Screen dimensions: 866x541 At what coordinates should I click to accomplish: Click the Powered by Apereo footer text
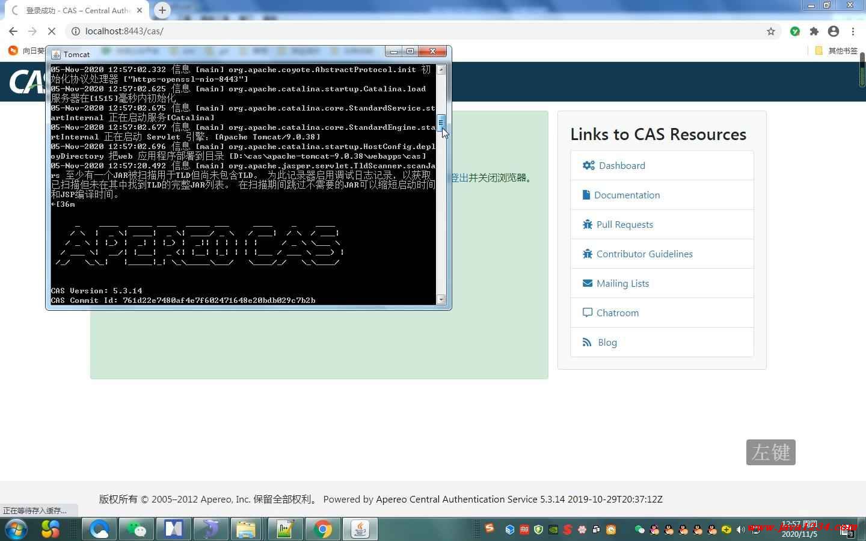point(493,499)
